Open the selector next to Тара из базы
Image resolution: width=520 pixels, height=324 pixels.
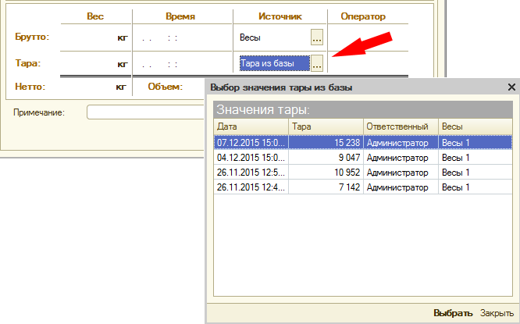click(x=316, y=63)
